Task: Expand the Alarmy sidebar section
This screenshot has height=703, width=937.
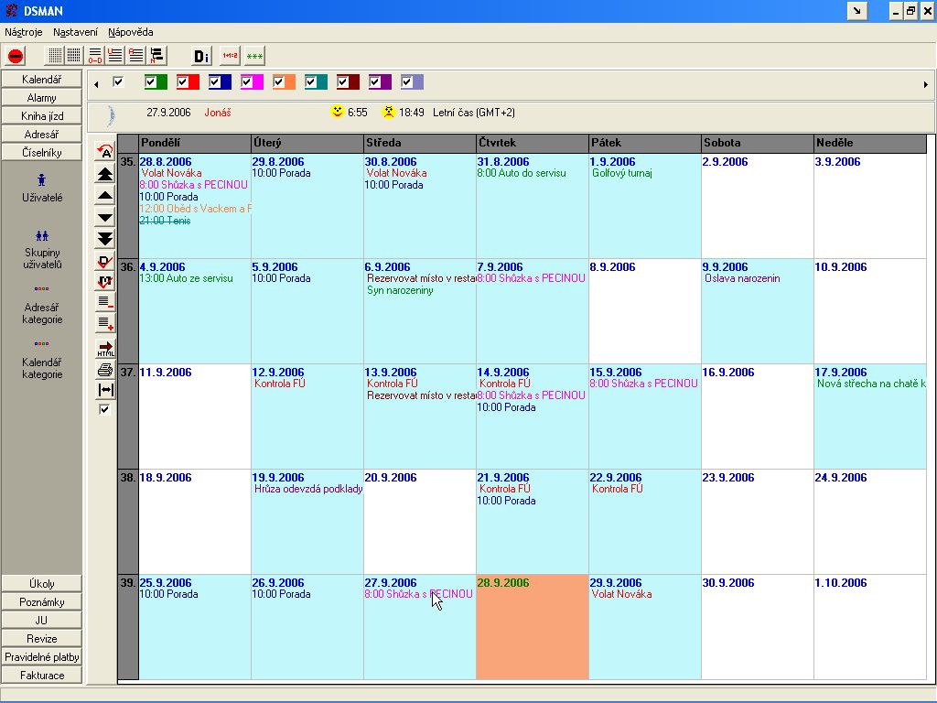Action: coord(42,97)
